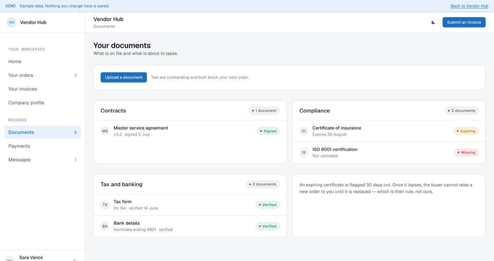Click 'On file · verified 14 June' text
The height and width of the screenshot is (261, 494).
(135, 208)
